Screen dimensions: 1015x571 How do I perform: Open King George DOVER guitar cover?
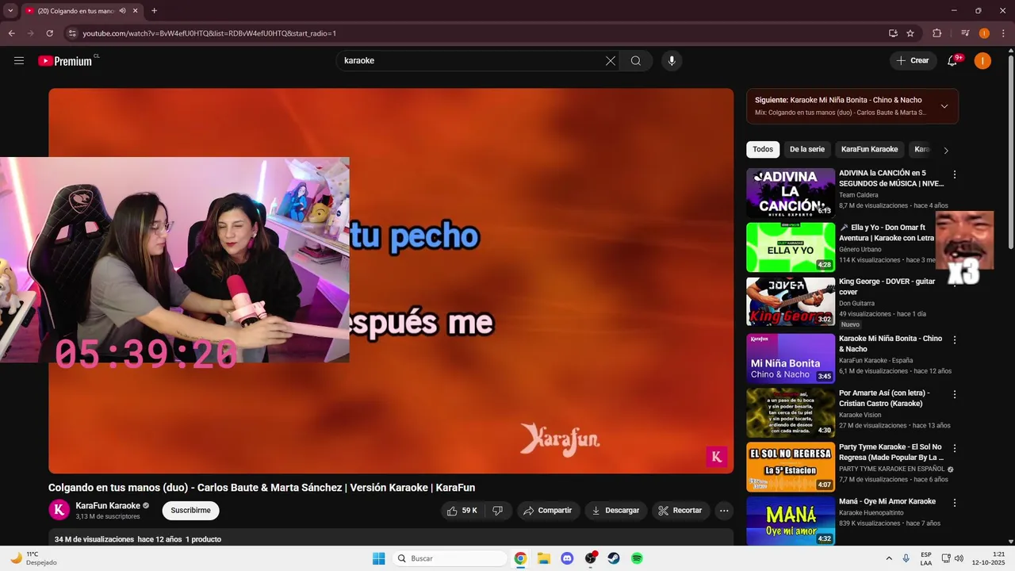[x=791, y=301]
